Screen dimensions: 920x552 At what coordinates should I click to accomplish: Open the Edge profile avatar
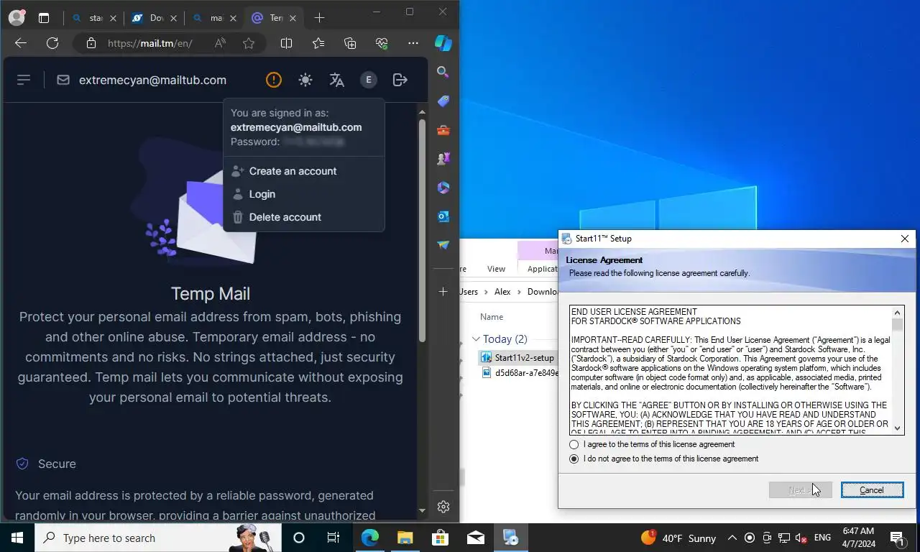point(17,17)
